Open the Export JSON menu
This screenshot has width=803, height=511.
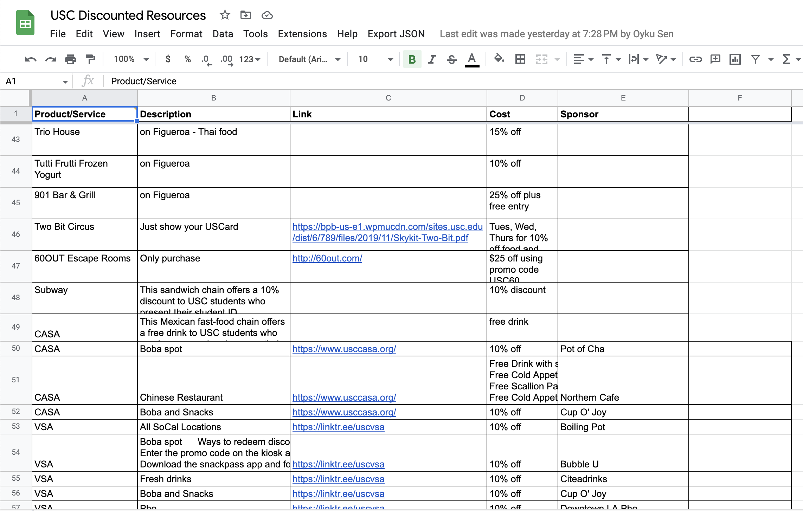click(x=396, y=34)
